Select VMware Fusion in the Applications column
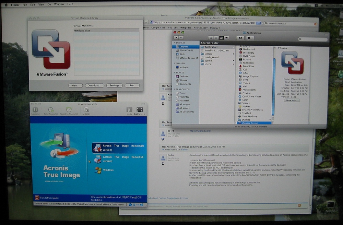This screenshot has height=225, width=343. (255, 123)
